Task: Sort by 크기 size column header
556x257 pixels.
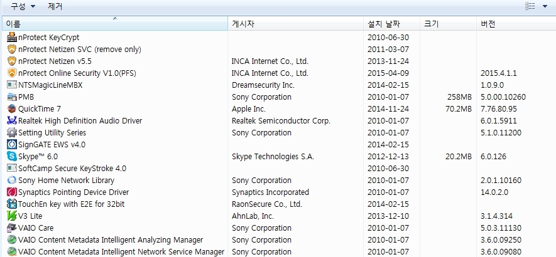Action: click(x=432, y=24)
